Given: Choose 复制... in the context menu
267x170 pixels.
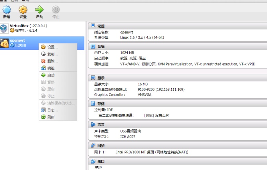Looking at the screenshot, I should 58,54.
